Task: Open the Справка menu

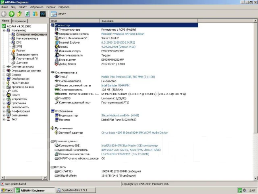Action: pyautogui.click(x=64, y=7)
